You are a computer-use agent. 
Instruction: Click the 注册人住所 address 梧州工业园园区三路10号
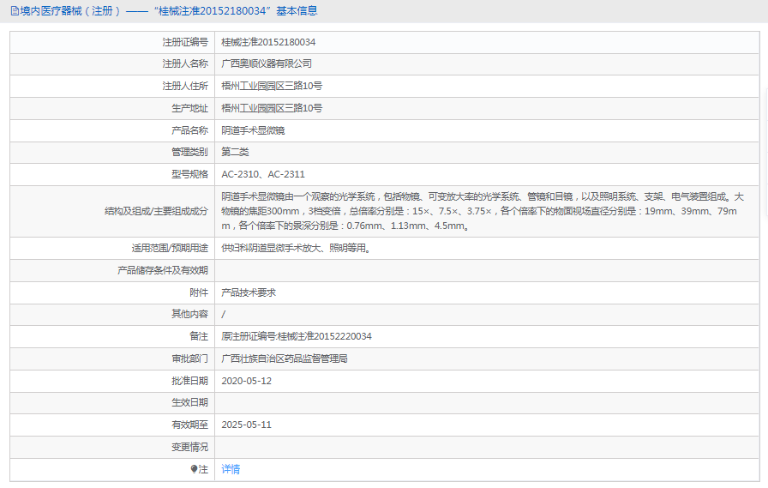(x=272, y=87)
